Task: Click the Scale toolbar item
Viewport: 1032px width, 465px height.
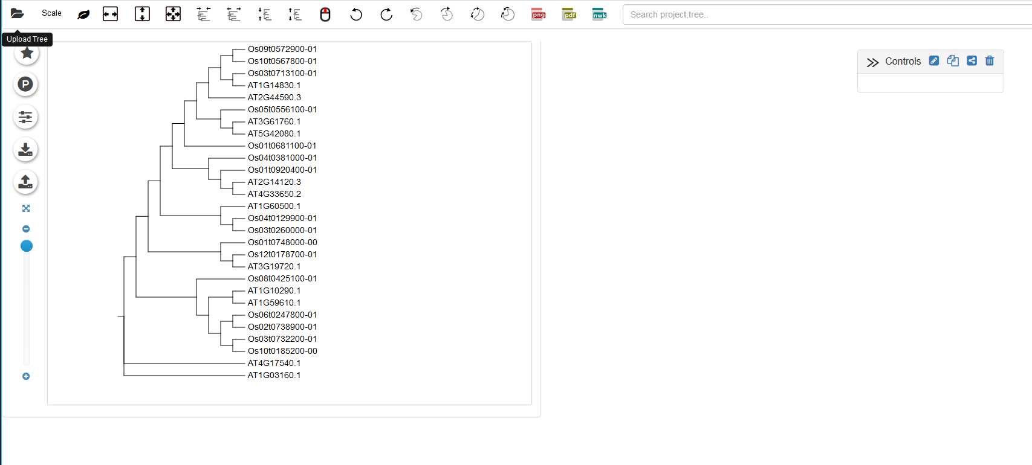Action: 51,13
